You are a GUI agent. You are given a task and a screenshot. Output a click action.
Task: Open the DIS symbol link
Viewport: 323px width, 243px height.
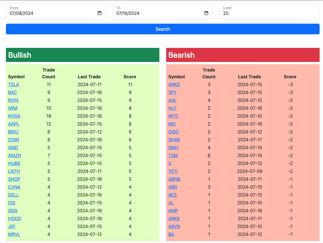[12, 203]
